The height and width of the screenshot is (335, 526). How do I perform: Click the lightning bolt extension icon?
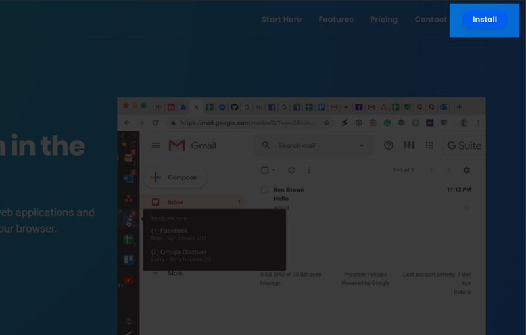(x=345, y=123)
